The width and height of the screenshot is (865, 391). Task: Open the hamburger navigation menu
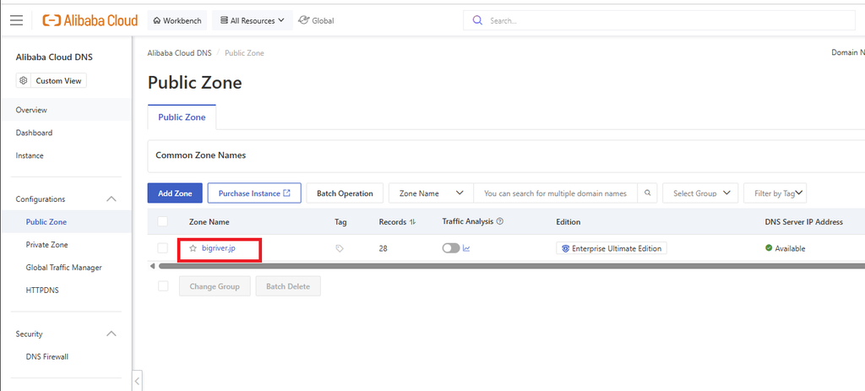tap(17, 20)
